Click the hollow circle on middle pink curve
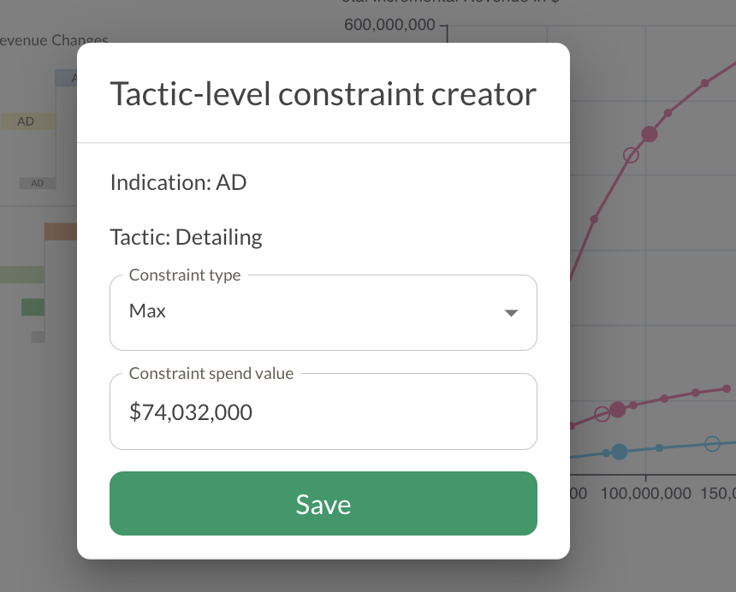736x592 pixels. [x=602, y=414]
